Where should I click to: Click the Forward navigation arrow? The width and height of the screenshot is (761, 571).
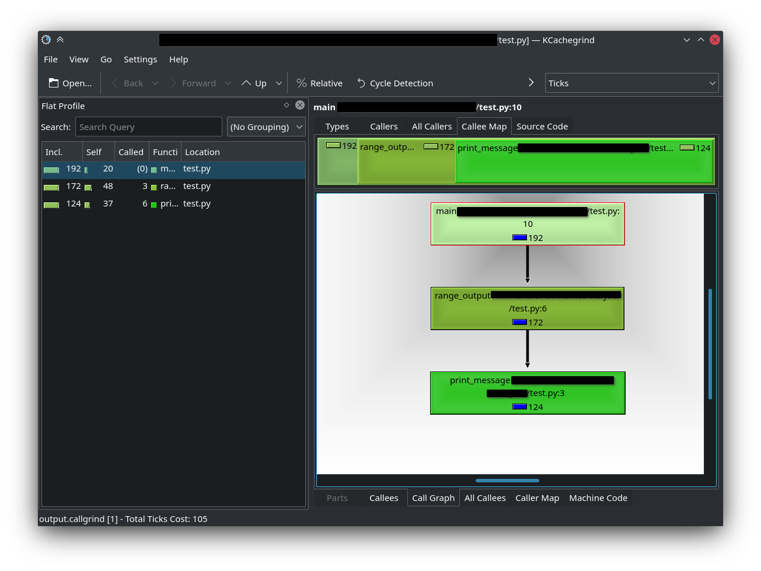[193, 83]
